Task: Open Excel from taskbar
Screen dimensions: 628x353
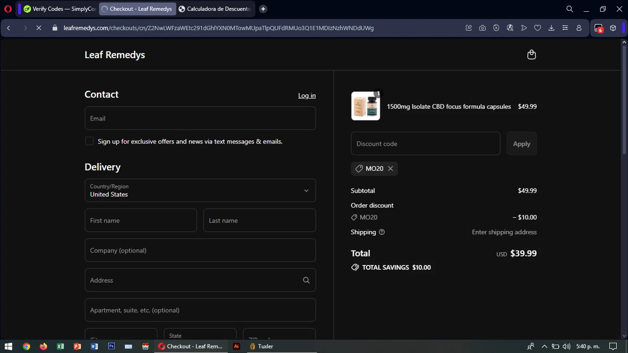Action: [60, 346]
